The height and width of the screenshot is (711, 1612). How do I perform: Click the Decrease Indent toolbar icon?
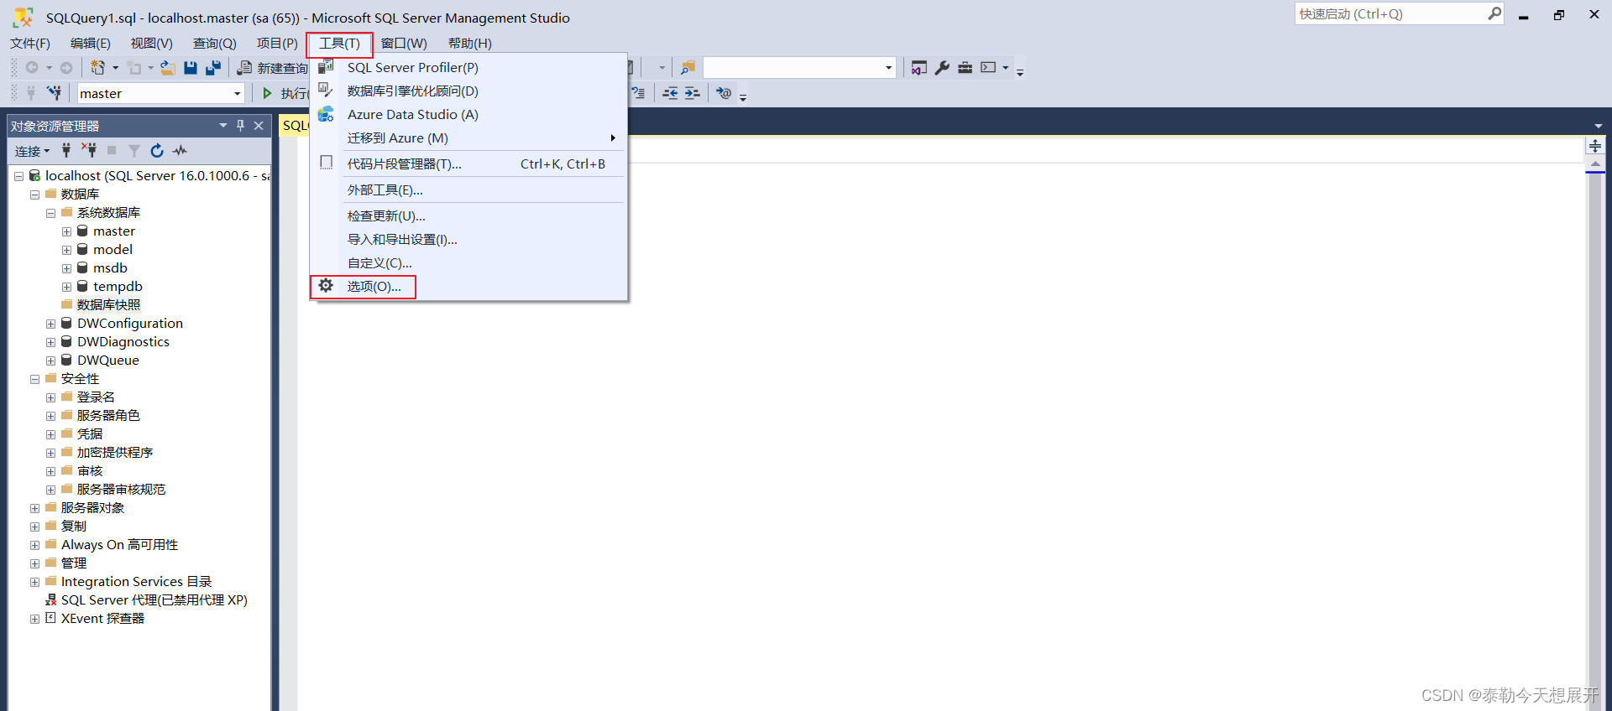click(x=670, y=93)
